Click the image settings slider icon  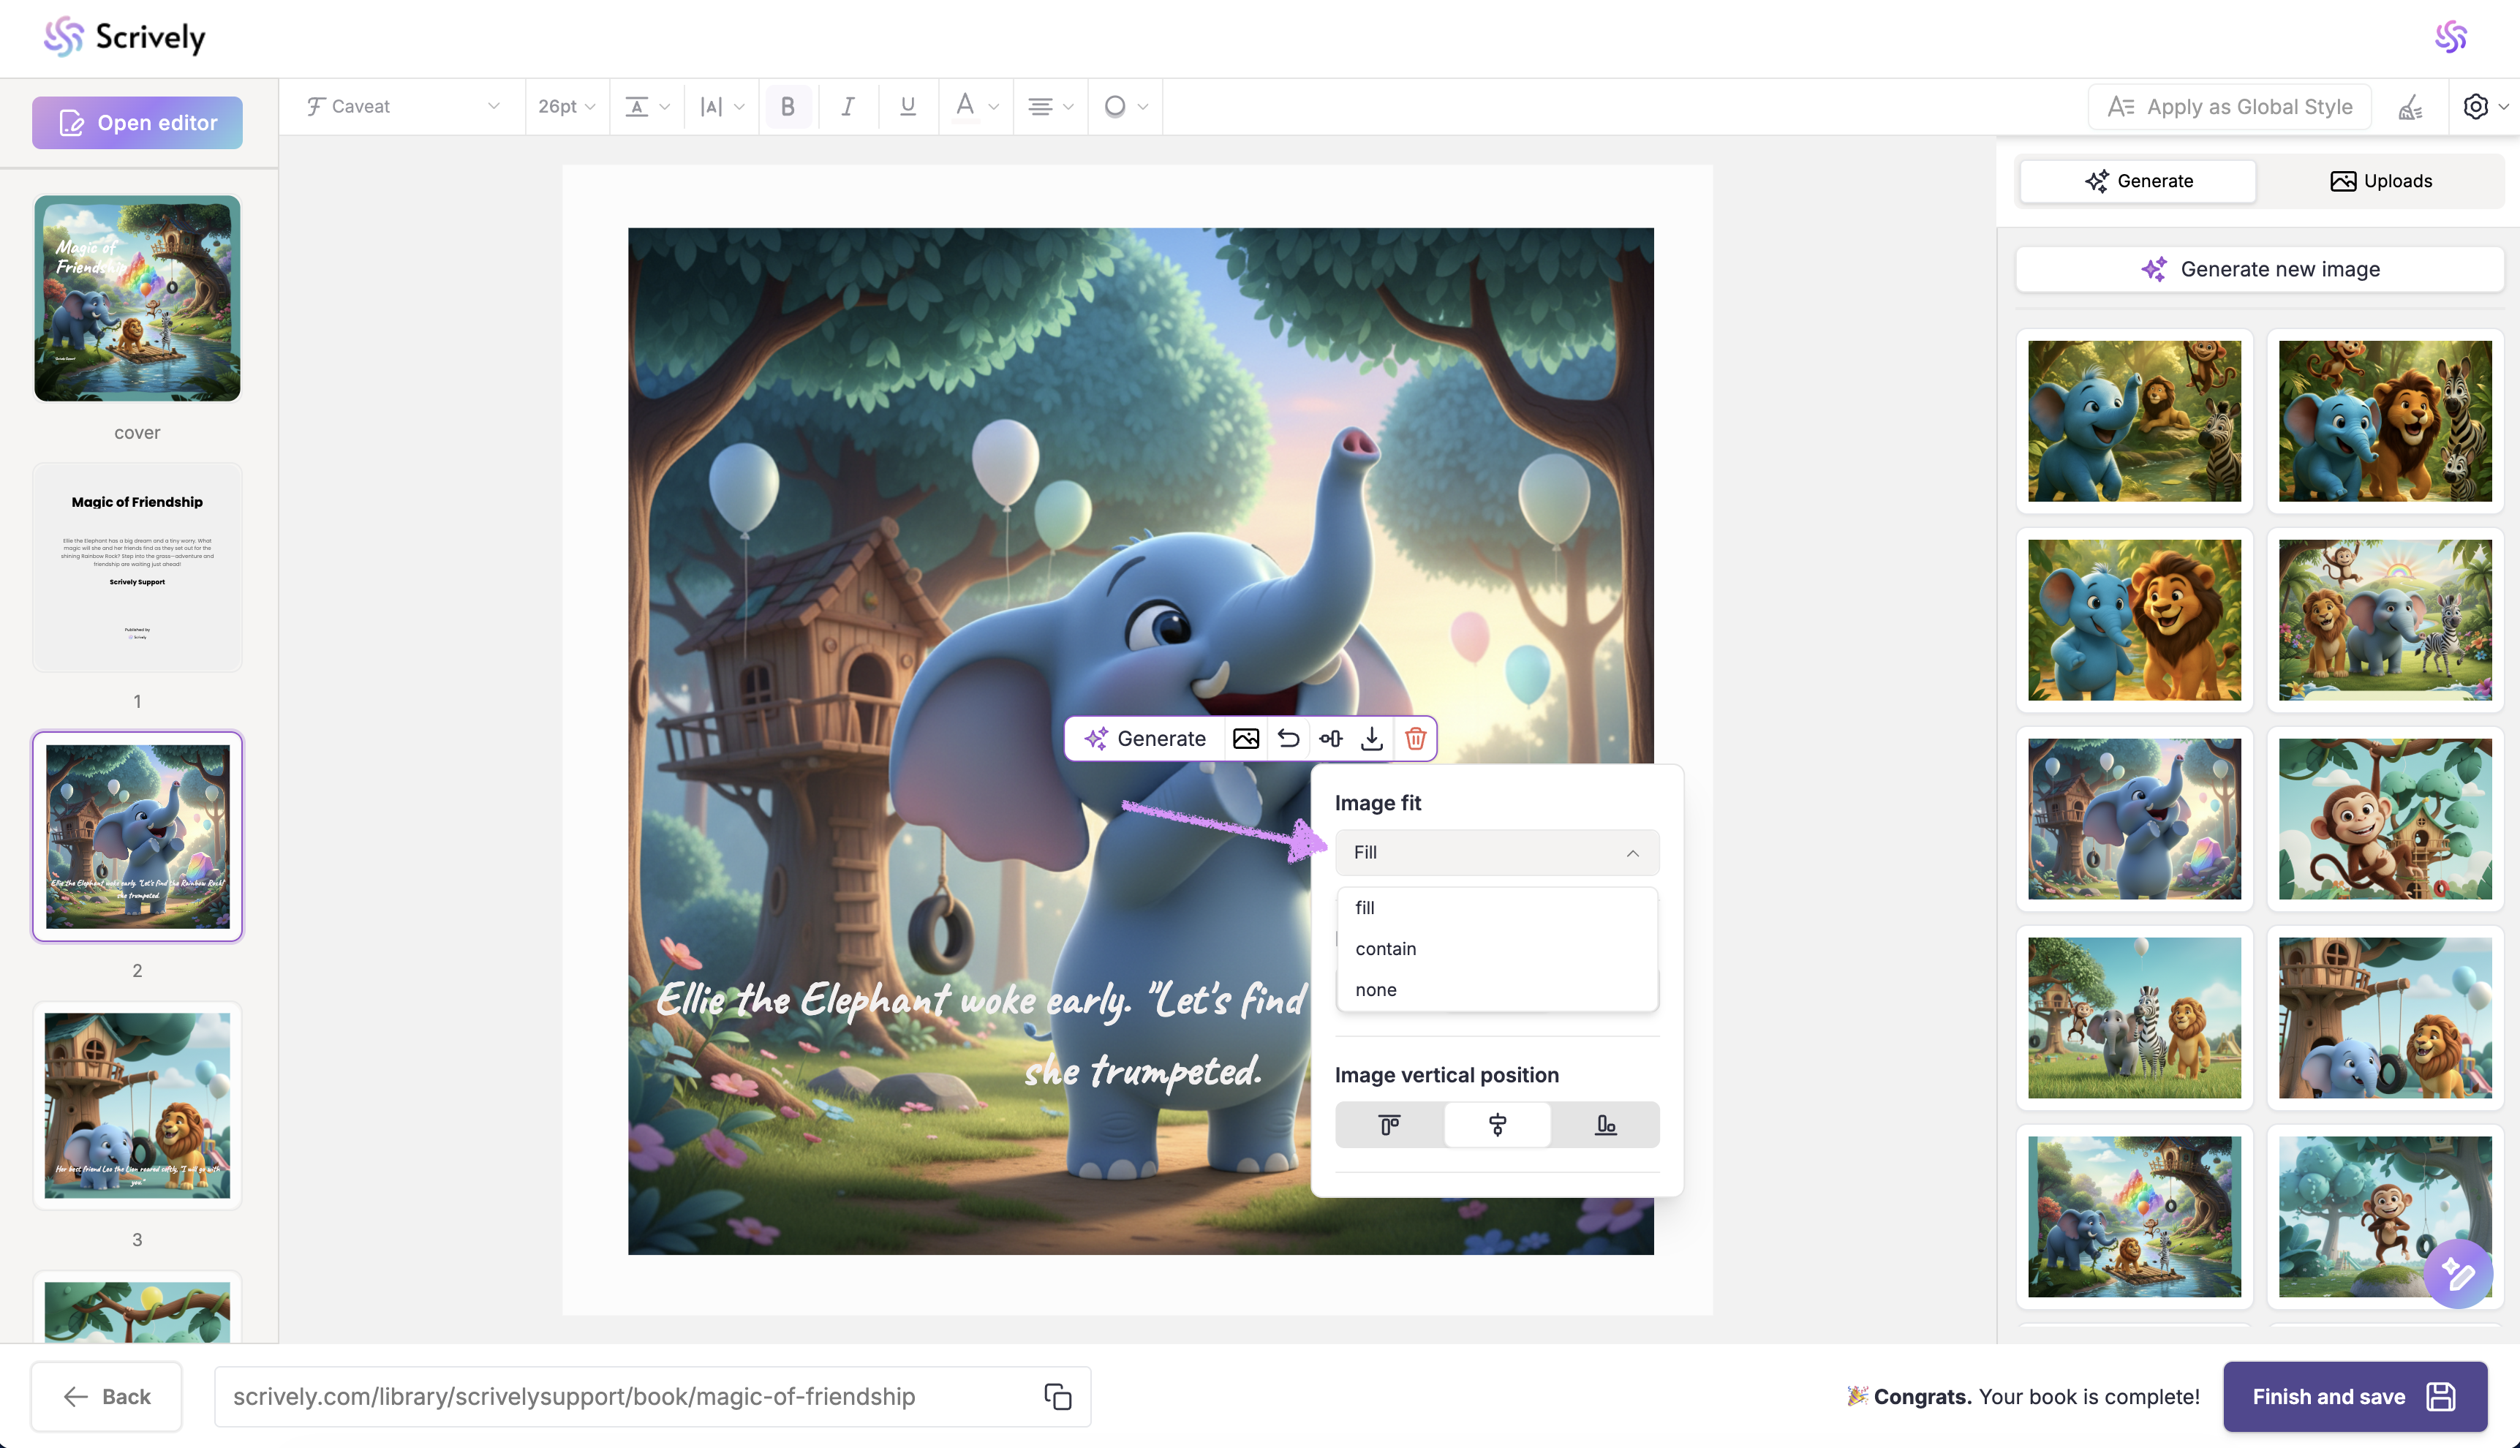[x=1331, y=739]
